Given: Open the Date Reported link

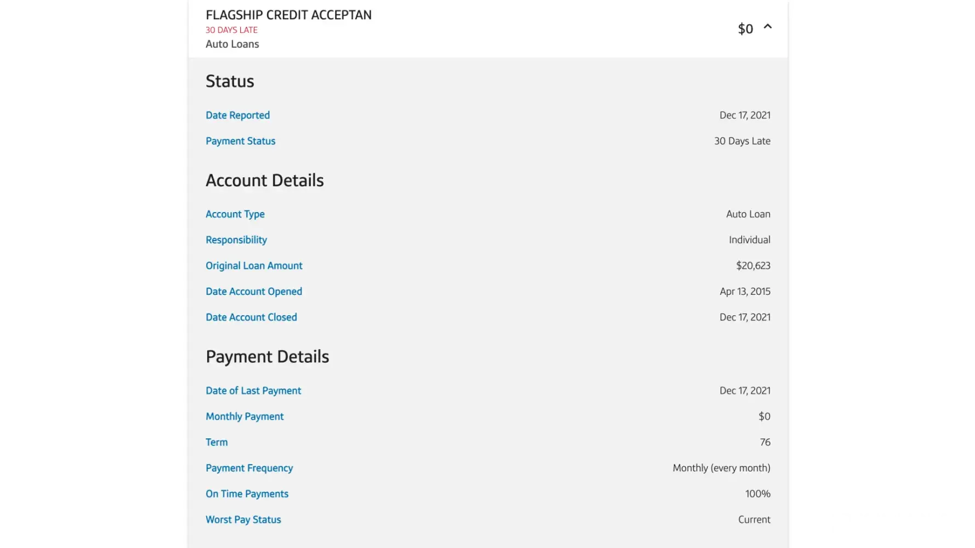Looking at the screenshot, I should coord(237,115).
